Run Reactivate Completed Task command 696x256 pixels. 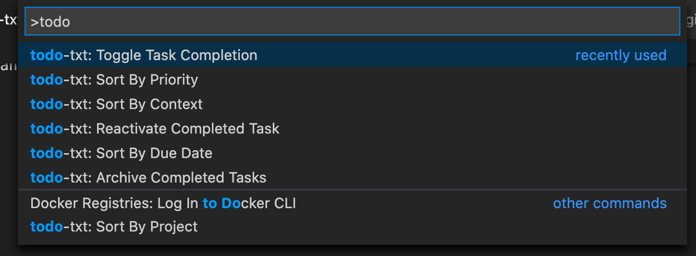(x=154, y=129)
